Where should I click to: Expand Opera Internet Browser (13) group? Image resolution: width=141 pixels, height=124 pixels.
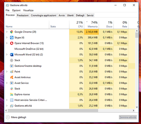tap(7, 43)
